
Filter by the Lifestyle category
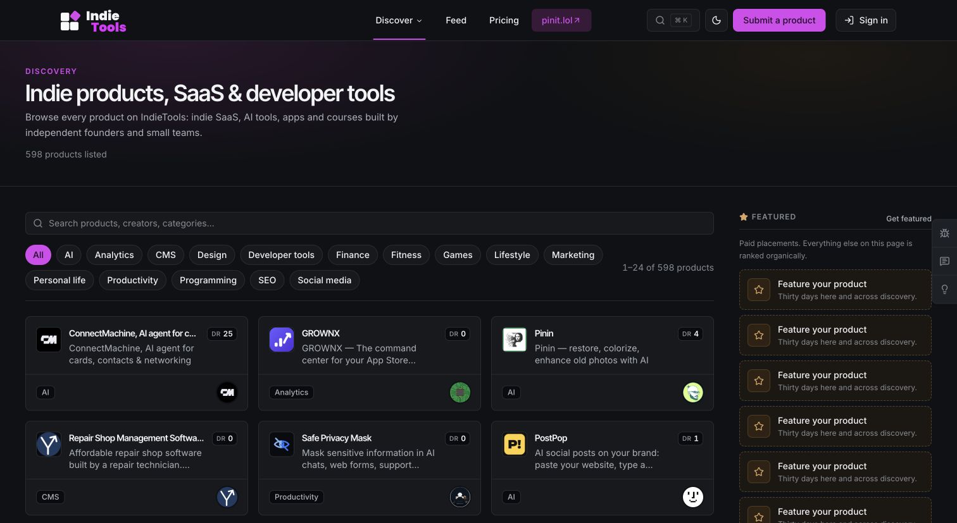click(512, 255)
